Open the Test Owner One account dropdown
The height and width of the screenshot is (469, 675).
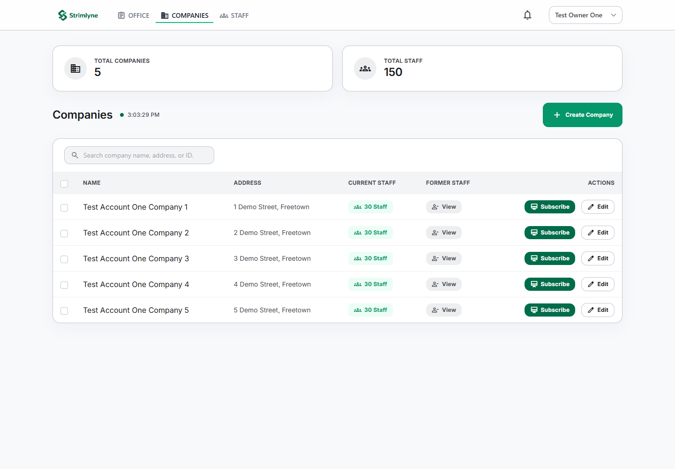tap(585, 15)
